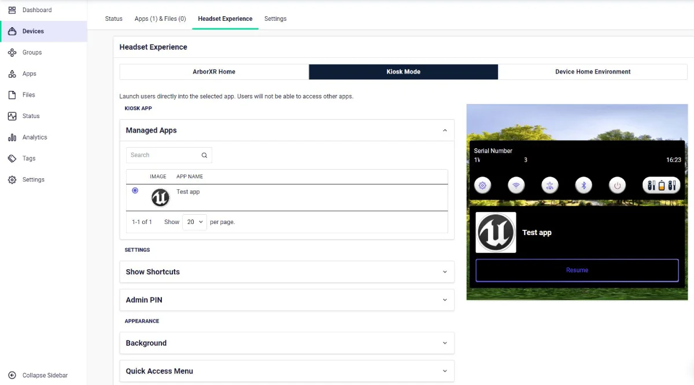This screenshot has height=385, width=694.
Task: Click the Bluetooth icon in headset preview
Action: pyautogui.click(x=584, y=185)
